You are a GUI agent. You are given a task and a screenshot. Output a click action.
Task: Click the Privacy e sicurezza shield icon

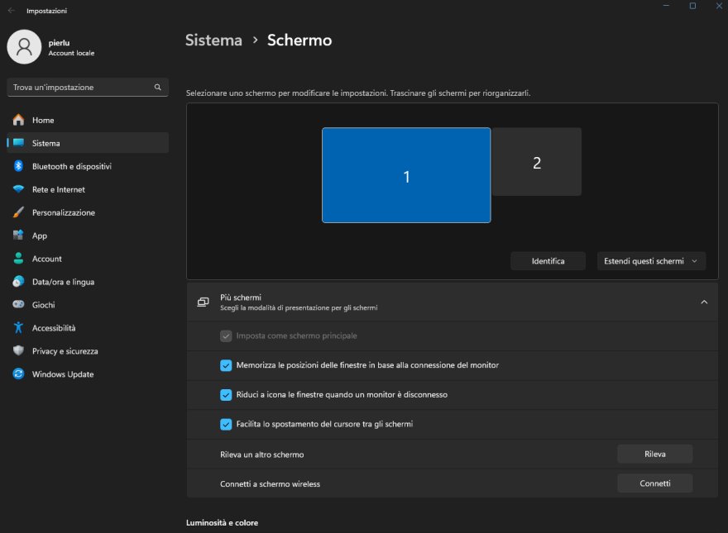click(x=18, y=350)
